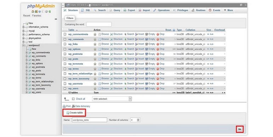Image resolution: width=273 pixels, height=137 pixels.
Task: Open the Data dictionary
Action: coord(81,106)
